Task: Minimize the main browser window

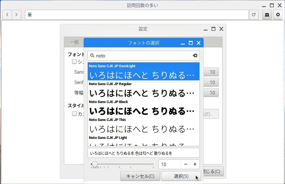Action: click(x=264, y=6)
